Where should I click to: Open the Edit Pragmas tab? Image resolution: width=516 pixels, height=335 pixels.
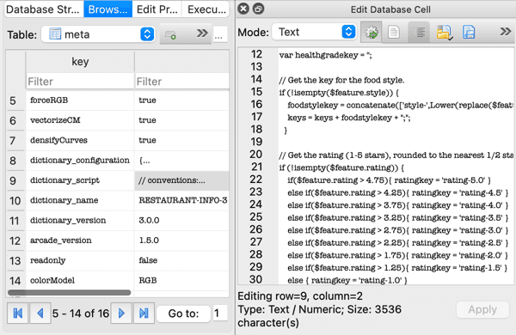point(157,9)
